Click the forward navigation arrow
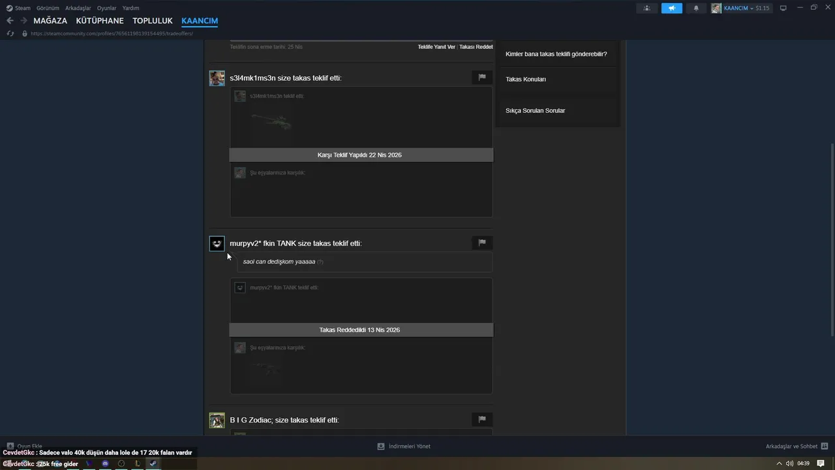835x470 pixels. click(23, 21)
